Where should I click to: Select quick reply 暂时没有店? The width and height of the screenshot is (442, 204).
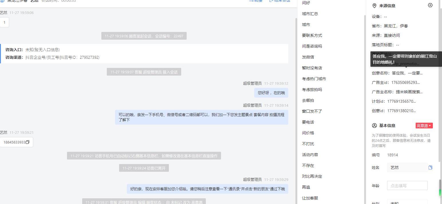coord(312,68)
